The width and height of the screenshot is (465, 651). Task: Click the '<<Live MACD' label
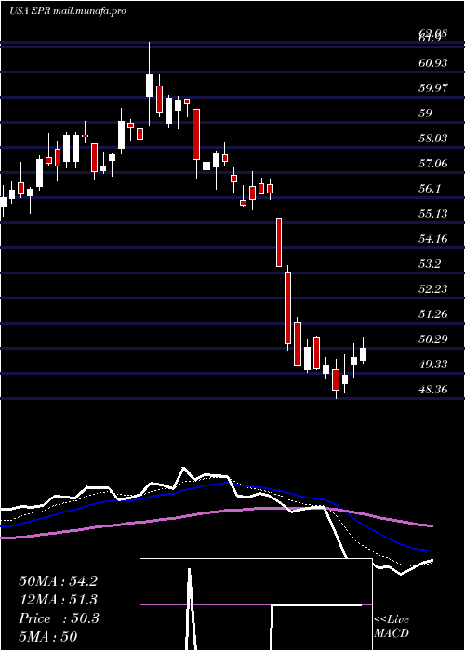[x=392, y=627]
